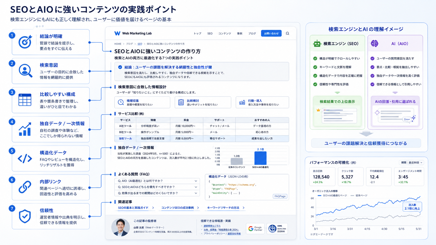Click the building icon in 比較検討 card
Screen dimensions: 436x245
(x=181, y=102)
